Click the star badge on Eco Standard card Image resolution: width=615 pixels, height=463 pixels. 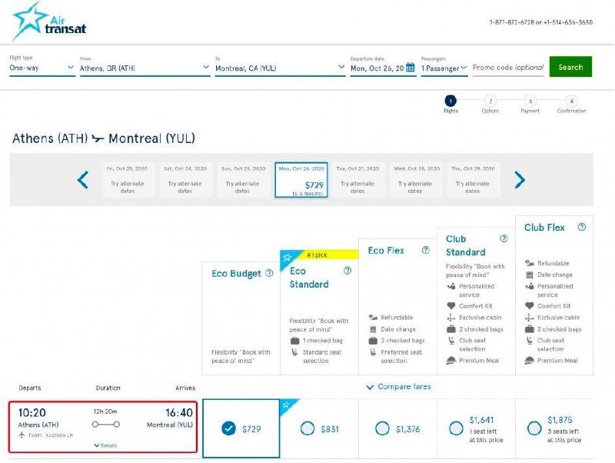[287, 258]
